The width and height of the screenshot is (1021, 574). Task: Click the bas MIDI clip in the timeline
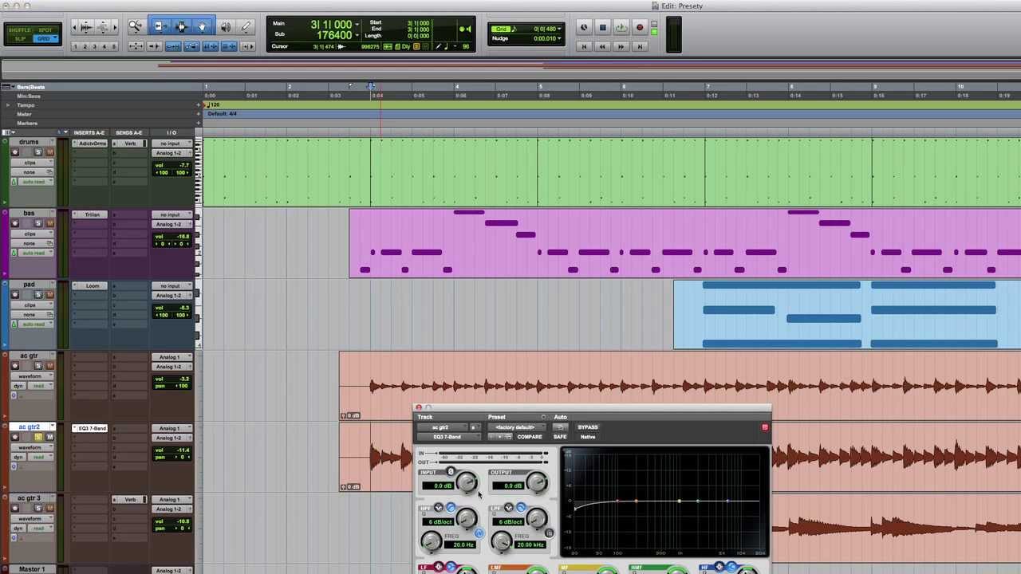(684, 243)
